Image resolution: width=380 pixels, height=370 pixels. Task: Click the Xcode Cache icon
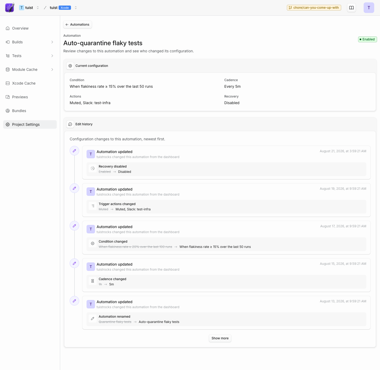pyautogui.click(x=8, y=83)
